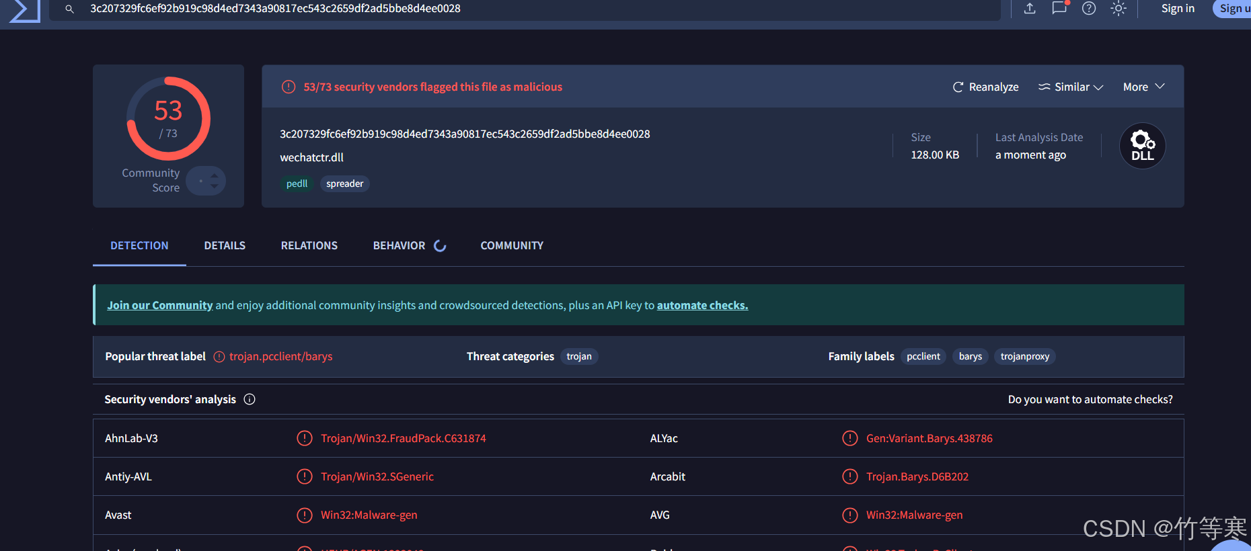This screenshot has height=551, width=1251.
Task: Click the ALYac detection alert icon
Action: 850,439
